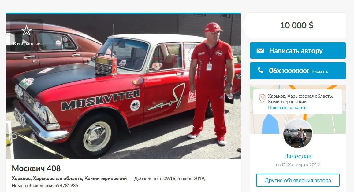Click the 10 000 $ price tag
This screenshot has height=192, width=354.
click(x=296, y=25)
